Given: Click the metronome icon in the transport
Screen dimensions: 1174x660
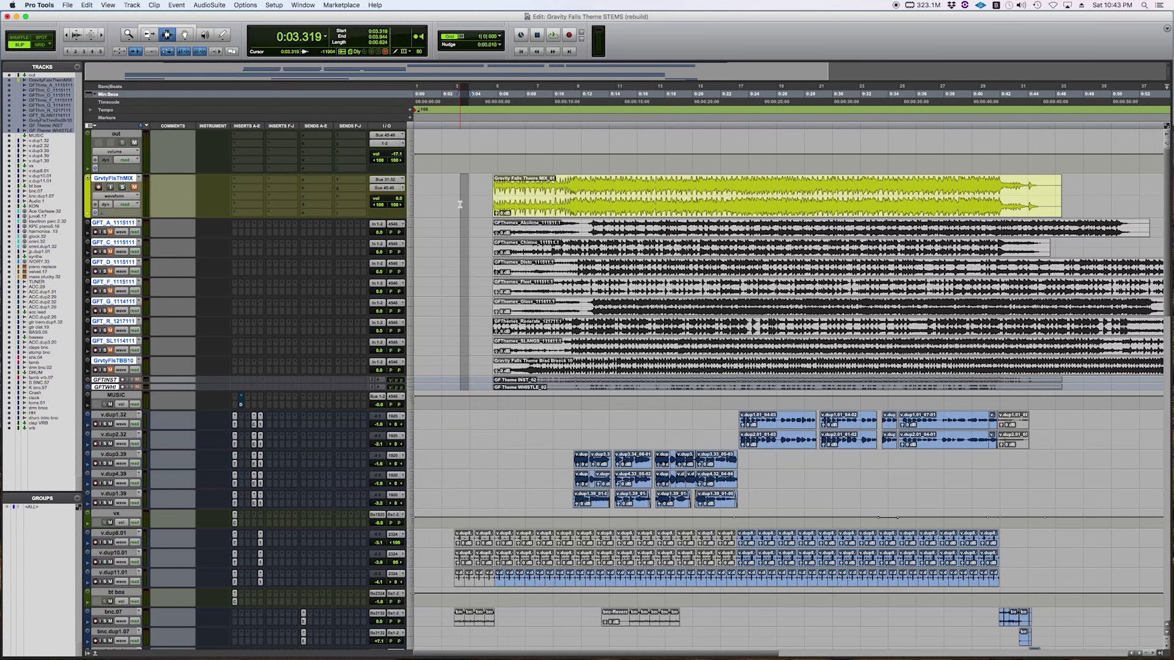Looking at the screenshot, I should 522,35.
